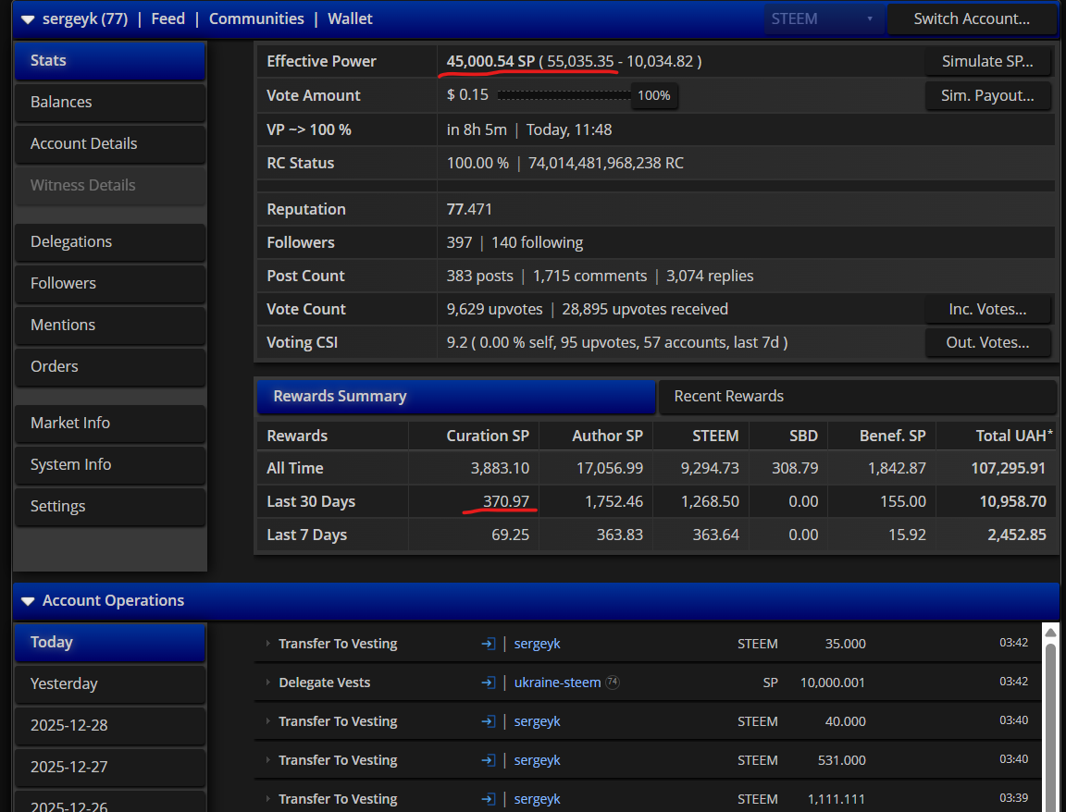
Task: Click the arrow icon in the 40.000 STEEM row
Action: tap(489, 721)
